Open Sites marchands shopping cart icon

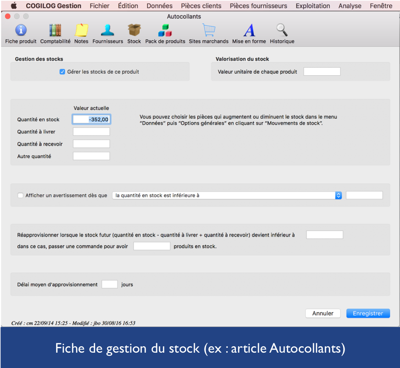(209, 30)
